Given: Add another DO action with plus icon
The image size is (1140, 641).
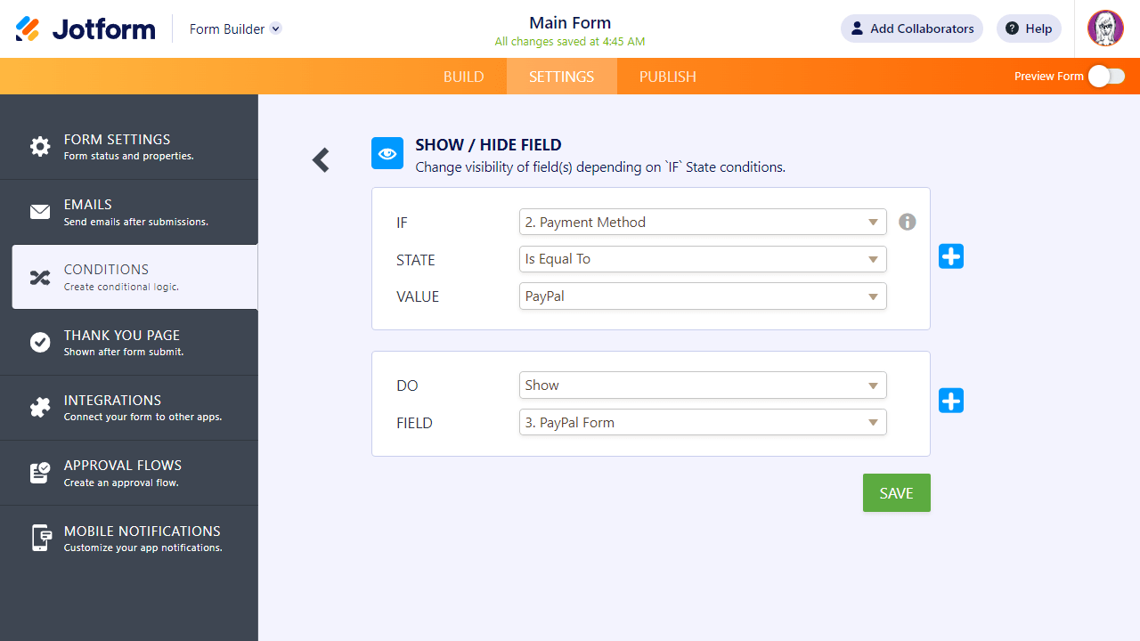Looking at the screenshot, I should pos(951,401).
